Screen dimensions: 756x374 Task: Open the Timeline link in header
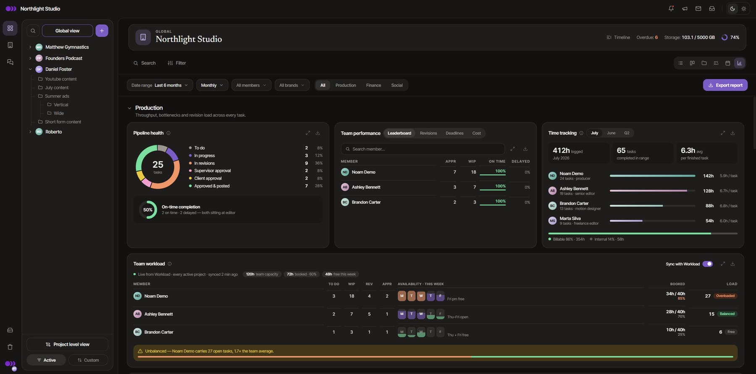[x=618, y=37]
